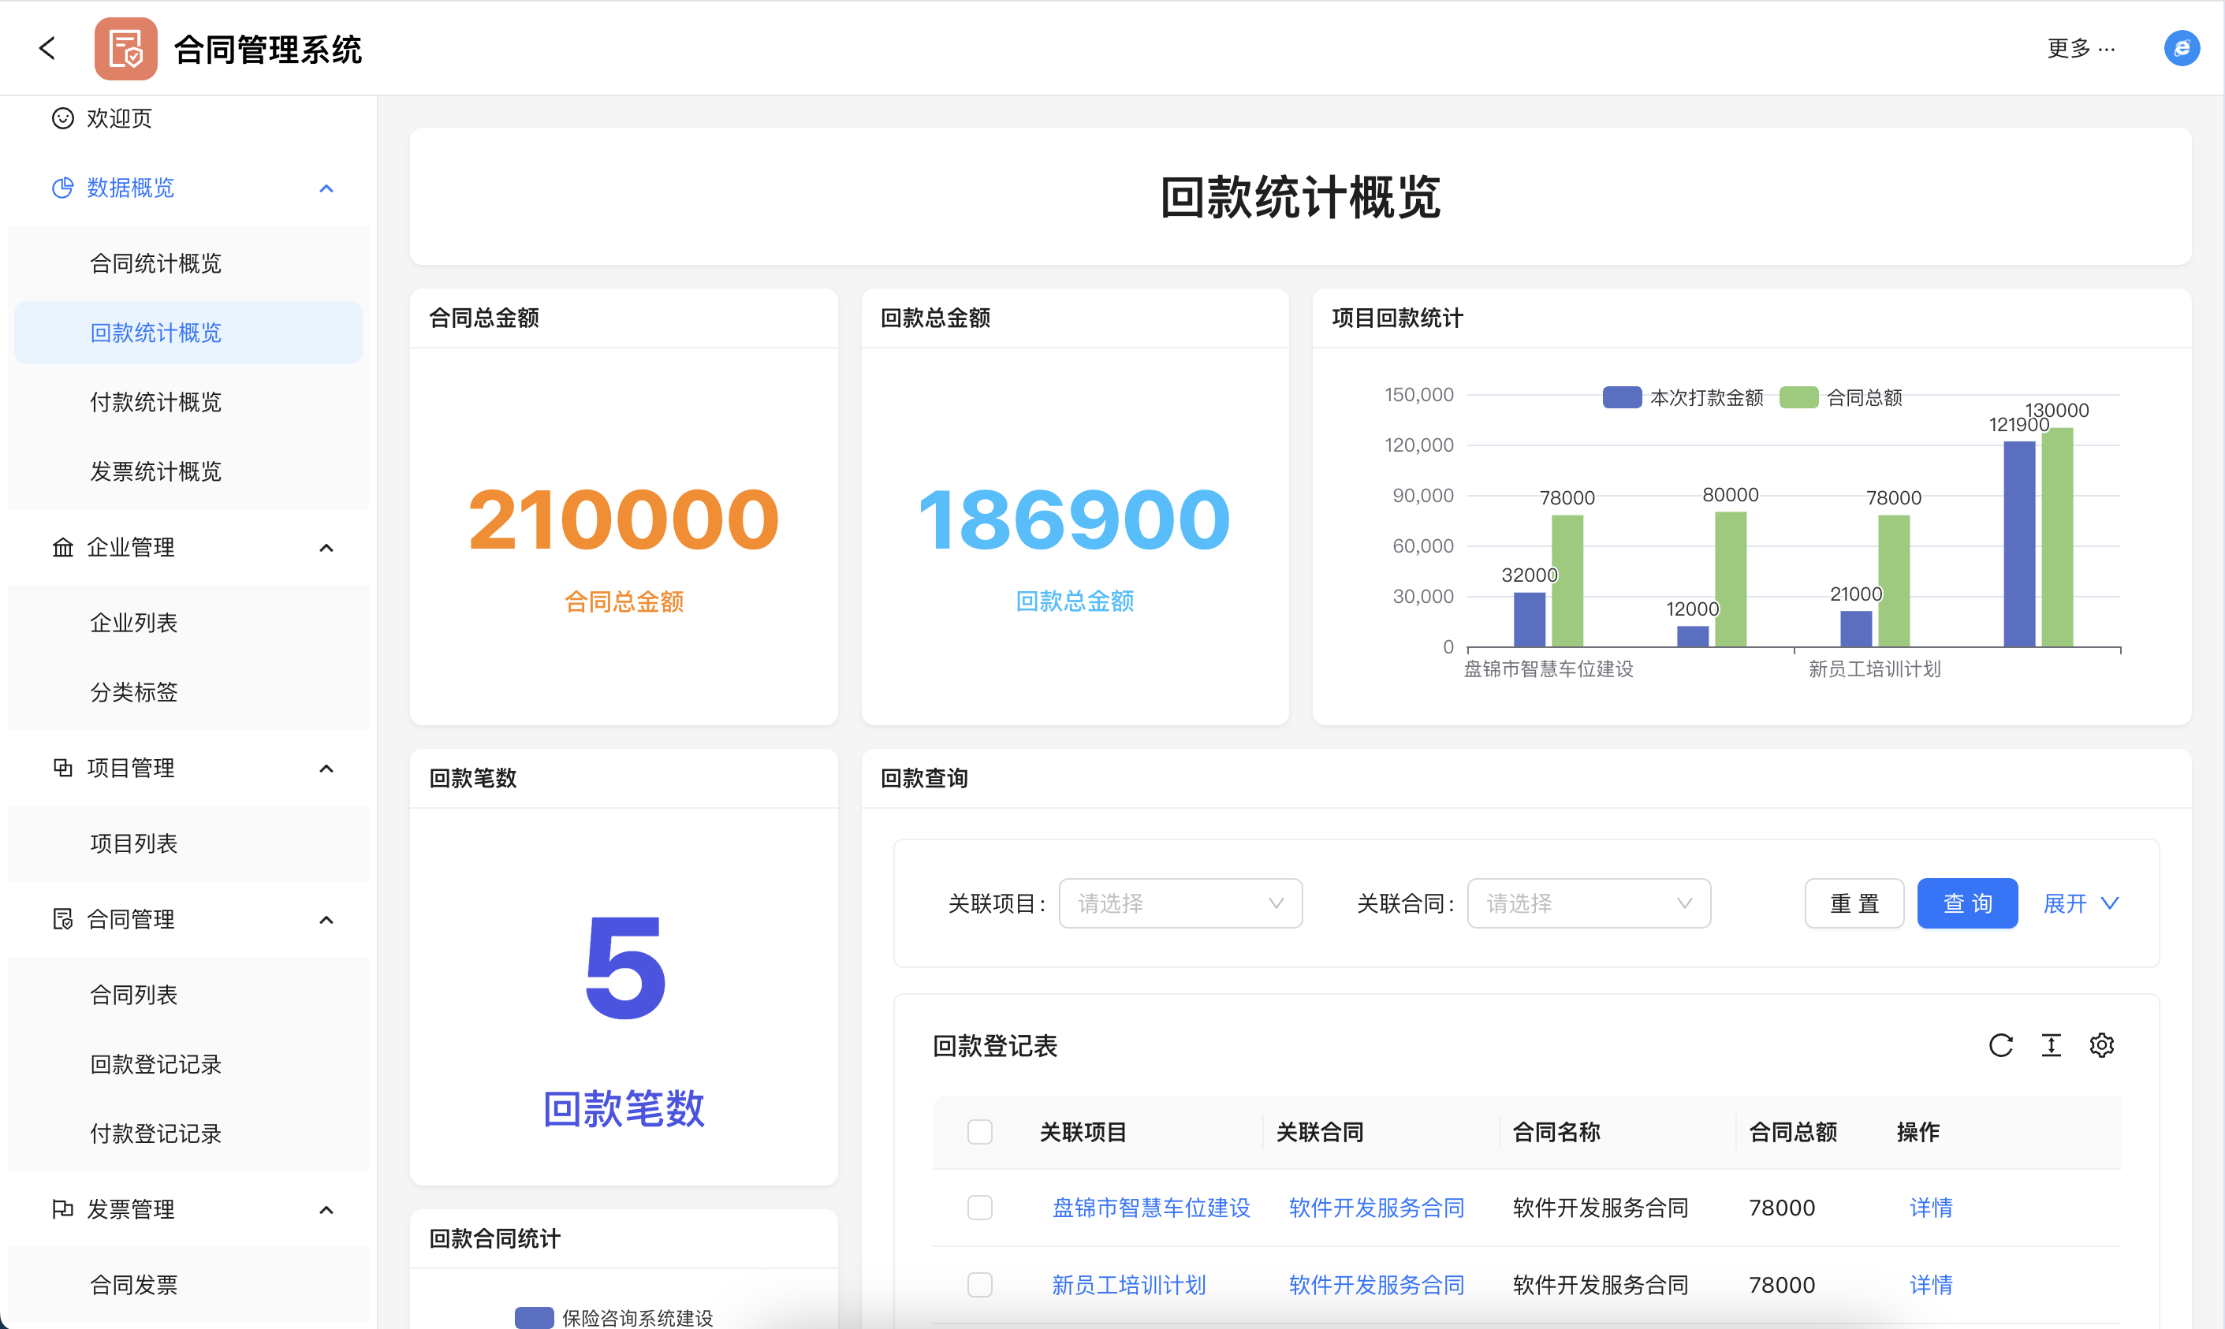This screenshot has height=1329, width=2225.
Task: Open the 关联合同 dropdown
Action: click(x=1588, y=903)
